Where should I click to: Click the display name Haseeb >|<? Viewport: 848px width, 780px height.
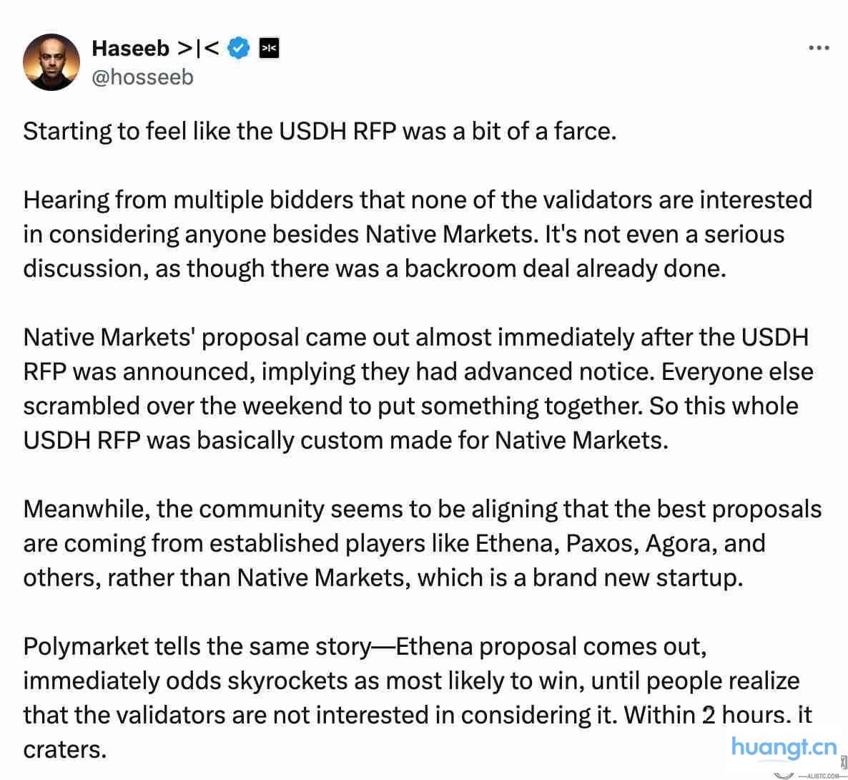tap(155, 48)
